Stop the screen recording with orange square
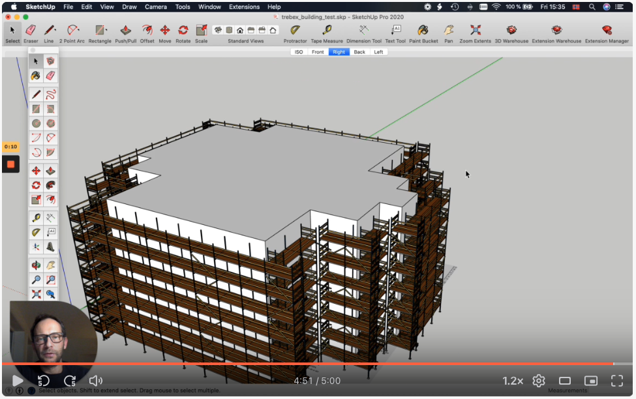The width and height of the screenshot is (636, 399). [11, 164]
